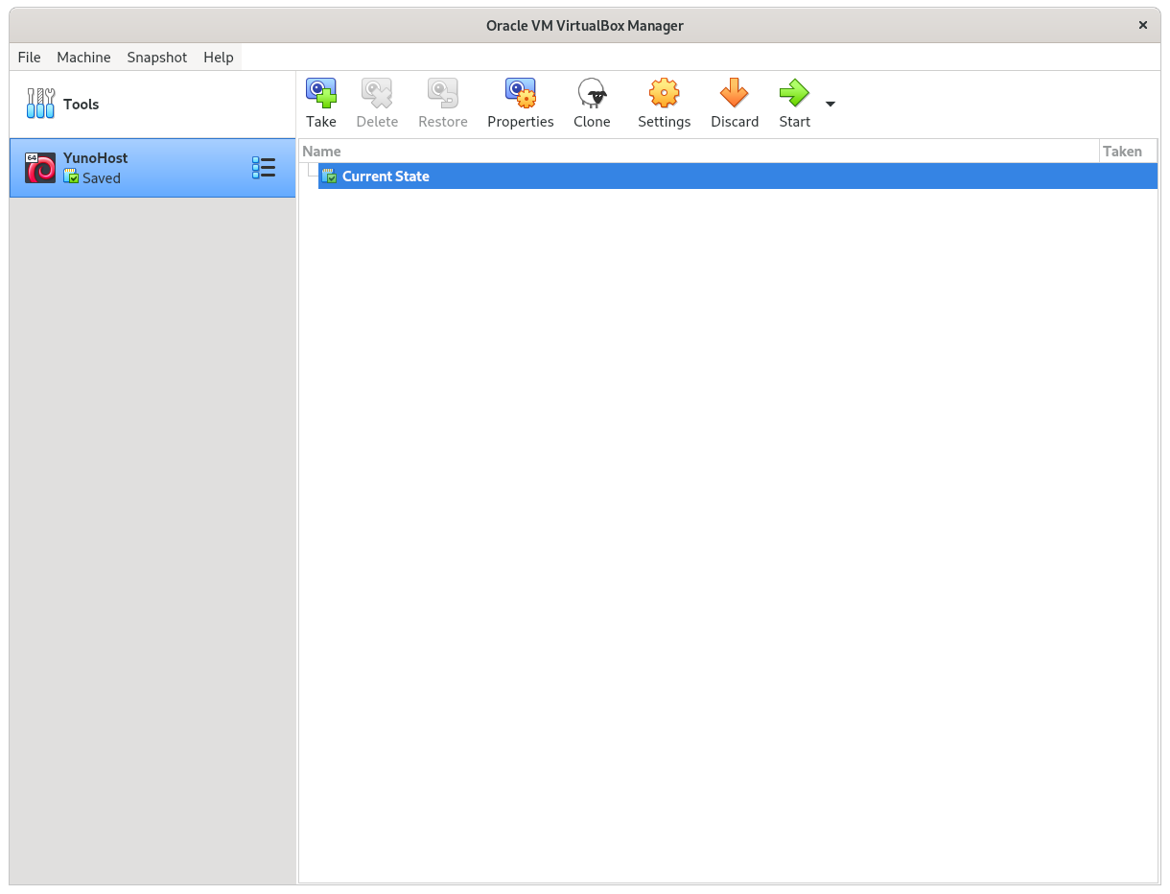This screenshot has height=894, width=1170.
Task: Close the VirtualBox Manager window
Action: 1142,26
